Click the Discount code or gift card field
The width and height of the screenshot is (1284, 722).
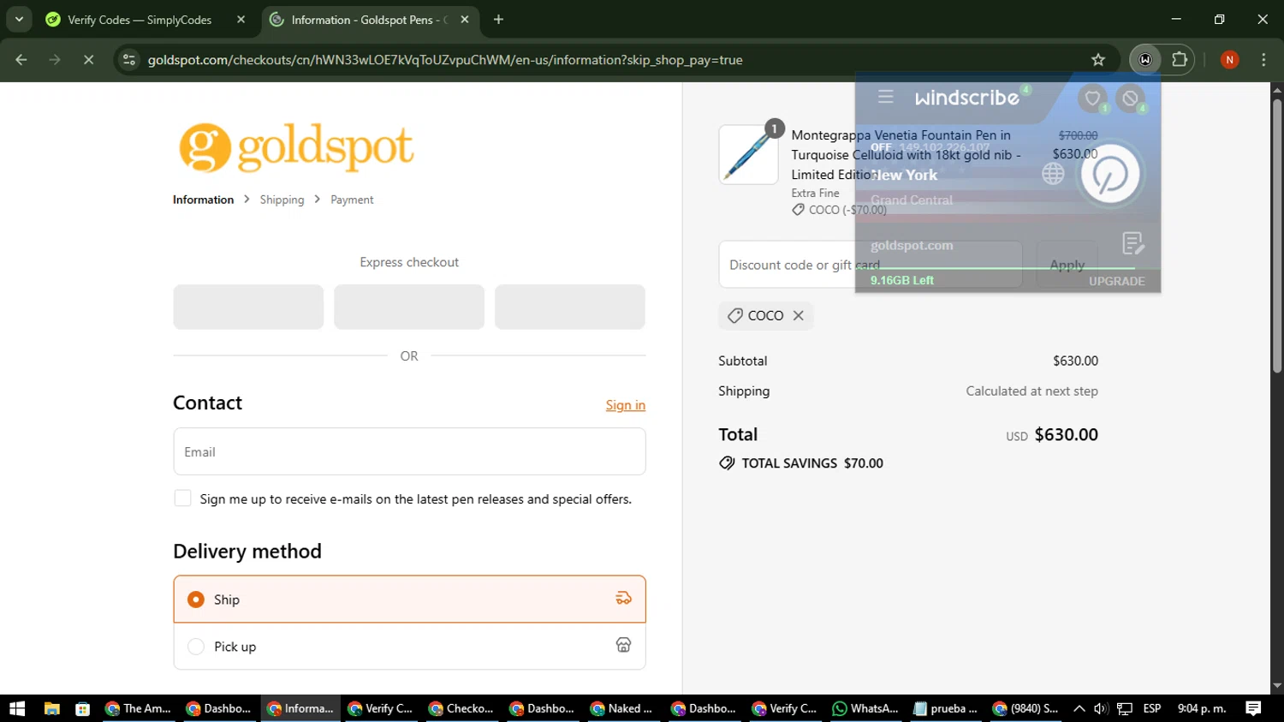(871, 265)
